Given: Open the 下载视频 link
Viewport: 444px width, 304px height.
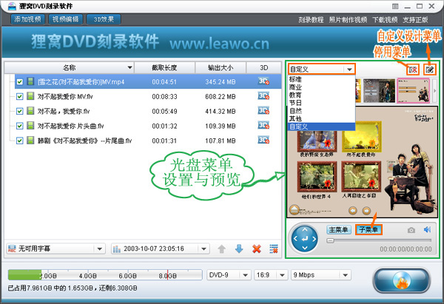Looking at the screenshot, I should pyautogui.click(x=385, y=20).
